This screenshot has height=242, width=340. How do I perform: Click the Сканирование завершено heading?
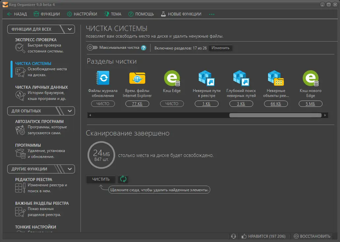[x=127, y=133]
